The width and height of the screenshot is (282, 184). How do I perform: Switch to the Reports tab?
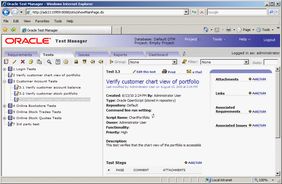click(x=120, y=55)
